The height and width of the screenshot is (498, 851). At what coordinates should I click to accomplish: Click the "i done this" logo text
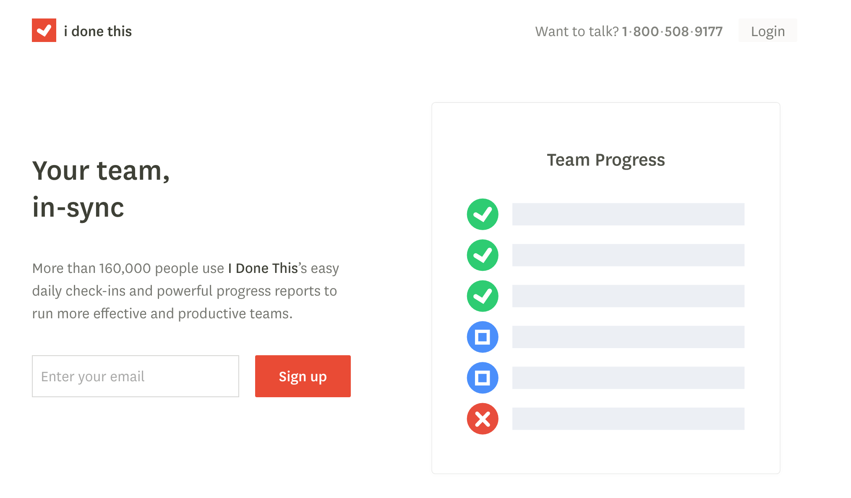tap(98, 31)
